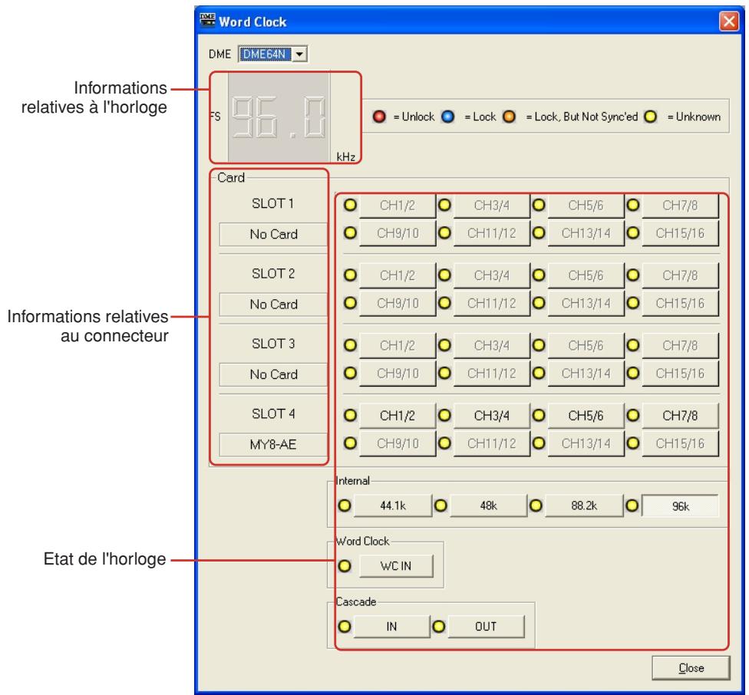Viewport: 749px width, 695px height.
Task: Click status LED beside Internal 48k
Action: tap(440, 506)
